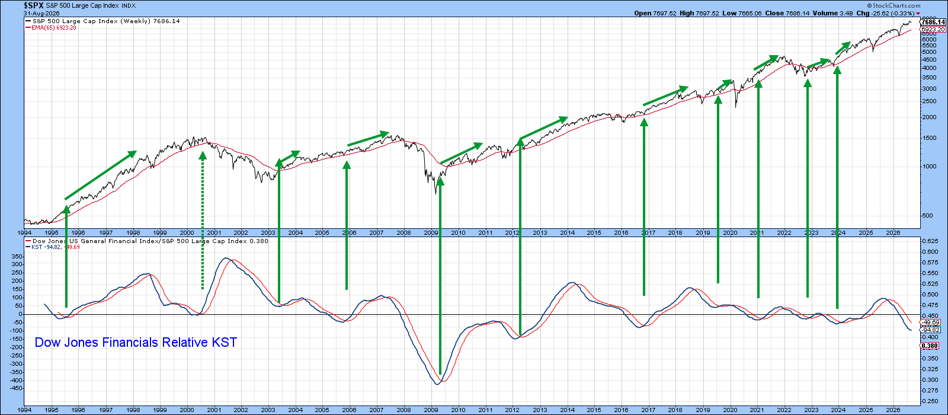
Task: Click the 'S&P 500 Large Cap Index (Weekly)' legend entry
Action: coord(106,21)
